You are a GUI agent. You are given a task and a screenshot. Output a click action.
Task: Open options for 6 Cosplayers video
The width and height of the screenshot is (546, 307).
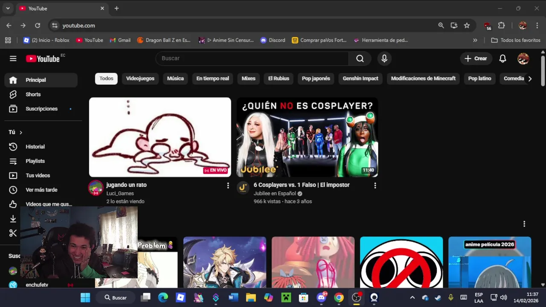click(375, 185)
